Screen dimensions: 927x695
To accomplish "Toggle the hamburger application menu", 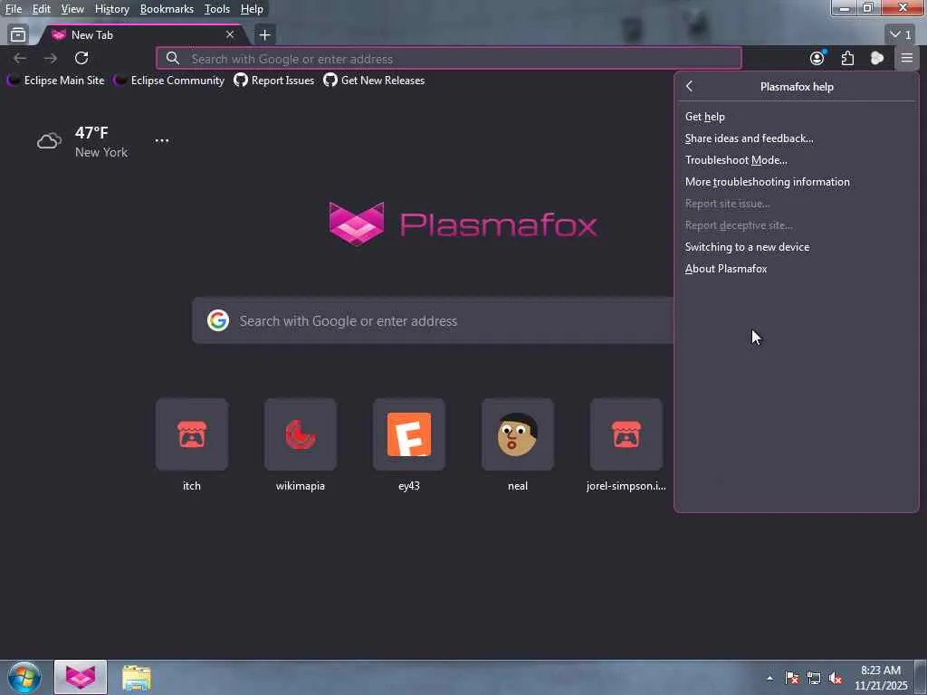I will click(x=907, y=58).
